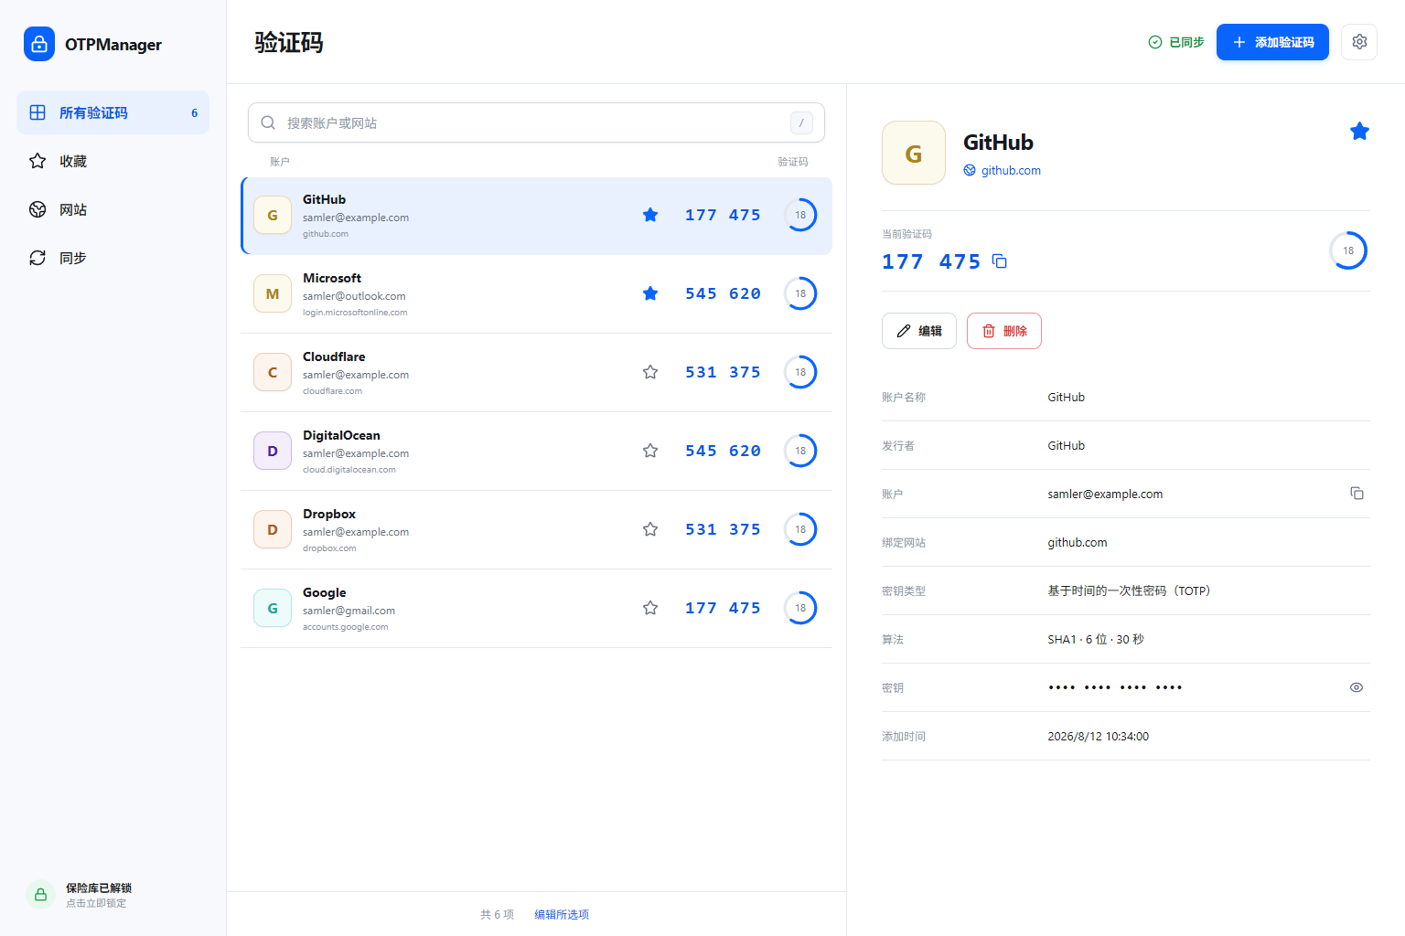Viewport: 1405px width, 936px height.
Task: Click the Cloudflare code 531 375
Action: point(723,372)
